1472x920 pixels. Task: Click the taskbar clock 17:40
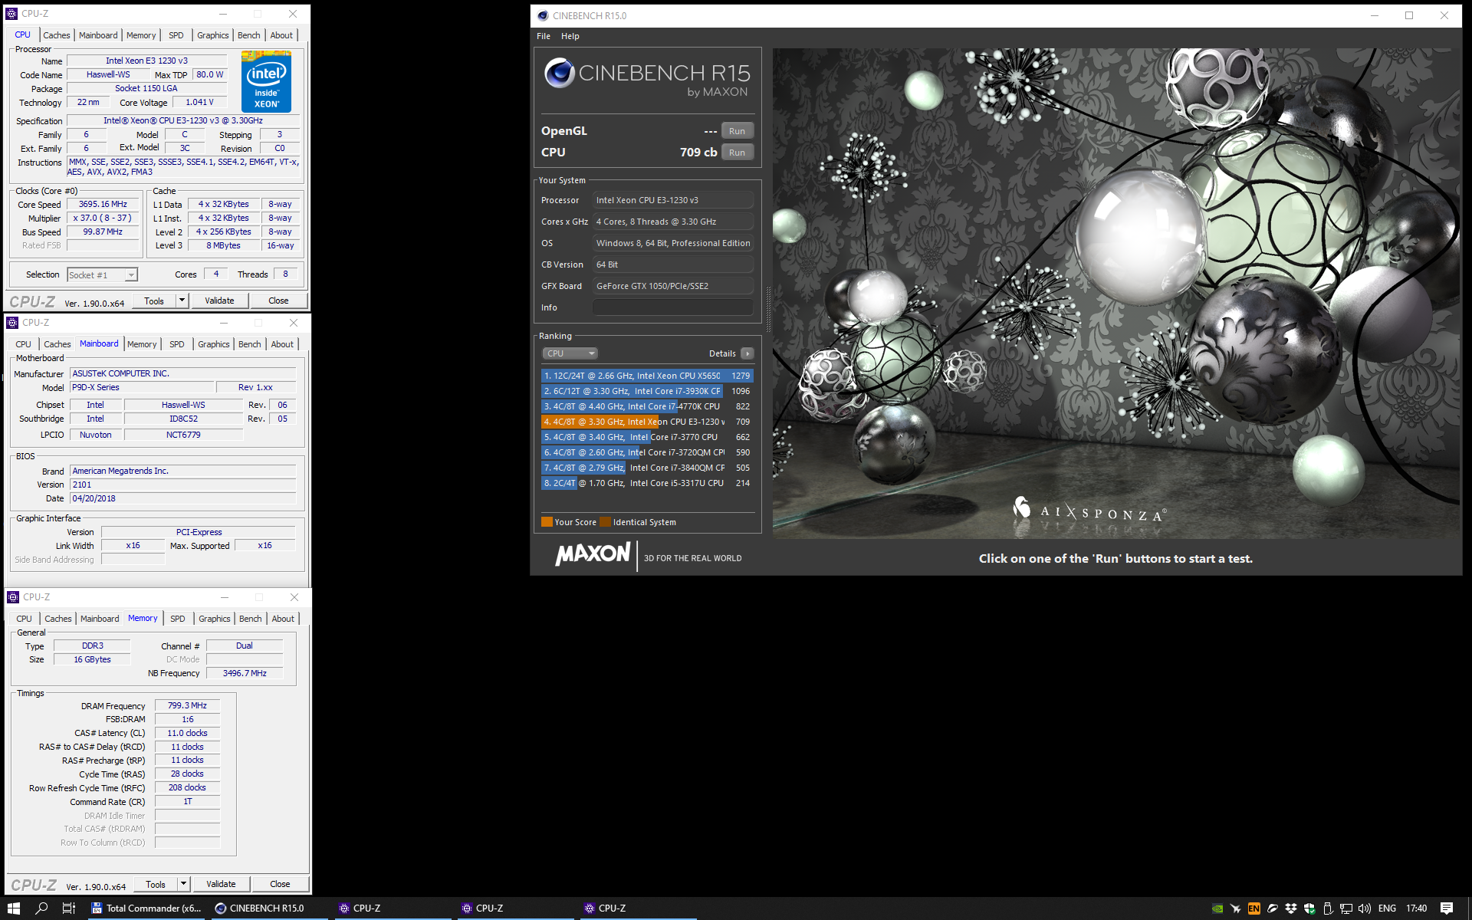click(x=1417, y=909)
